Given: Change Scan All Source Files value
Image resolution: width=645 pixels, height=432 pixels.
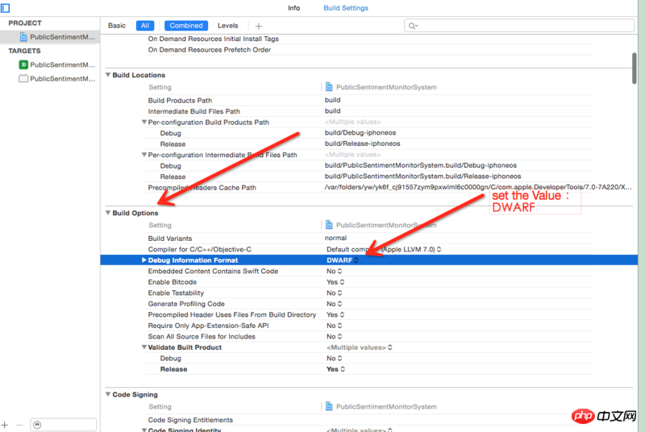Looking at the screenshot, I should tap(334, 337).
